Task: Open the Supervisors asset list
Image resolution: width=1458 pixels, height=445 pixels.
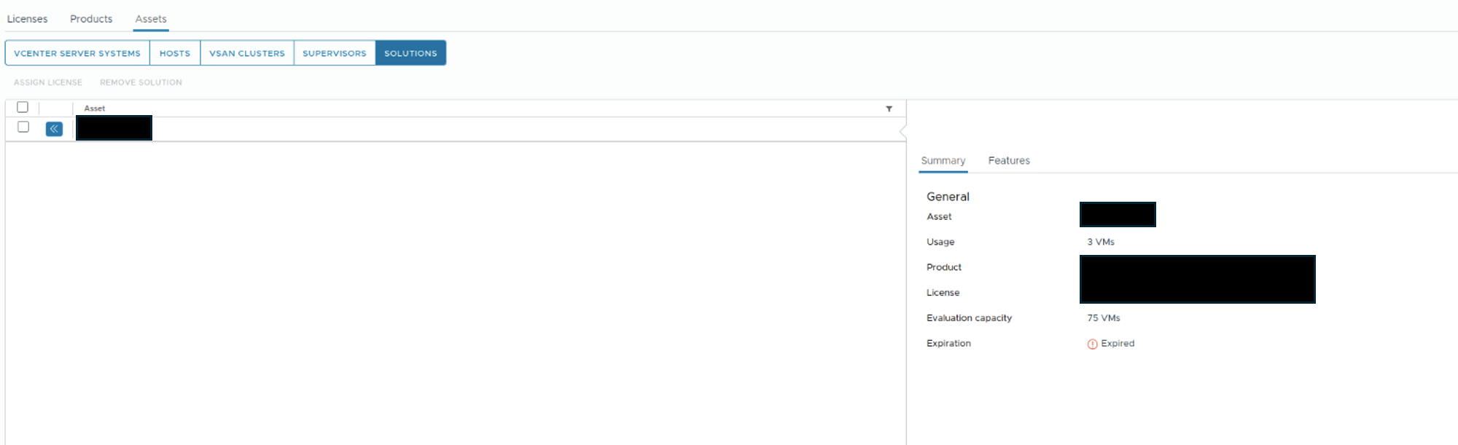Action: point(335,53)
